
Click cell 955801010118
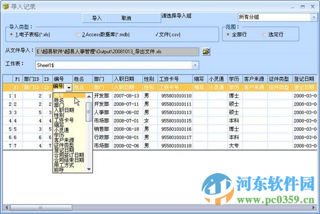(x=175, y=146)
